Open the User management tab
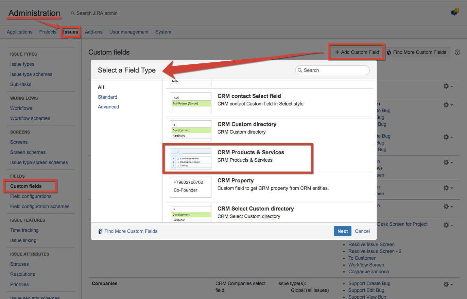The width and height of the screenshot is (467, 299). [129, 32]
